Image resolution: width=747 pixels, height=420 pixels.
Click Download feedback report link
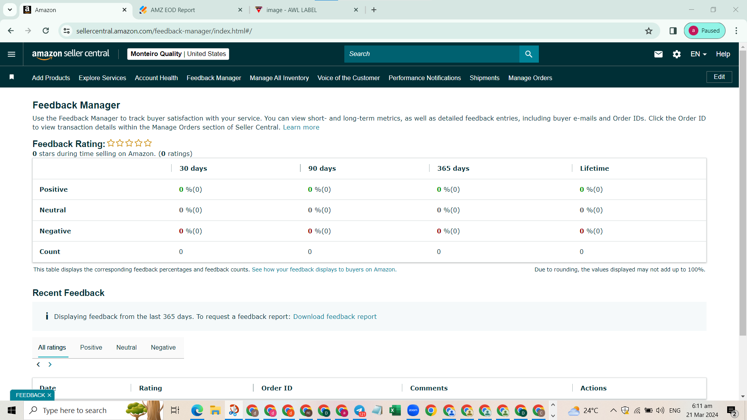coord(335,317)
